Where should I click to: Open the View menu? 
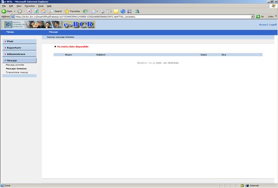click(19, 6)
